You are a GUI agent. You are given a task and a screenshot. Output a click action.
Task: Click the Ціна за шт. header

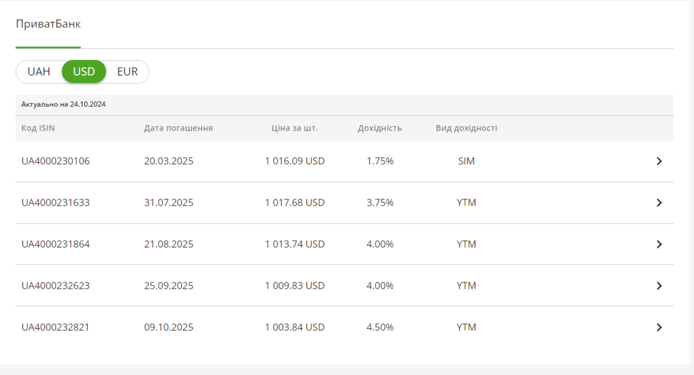click(295, 128)
